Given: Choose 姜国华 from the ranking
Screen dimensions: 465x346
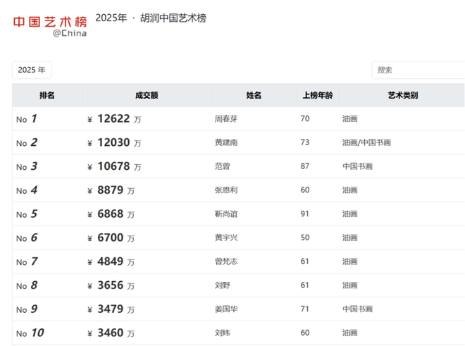Looking at the screenshot, I should click(x=226, y=309).
